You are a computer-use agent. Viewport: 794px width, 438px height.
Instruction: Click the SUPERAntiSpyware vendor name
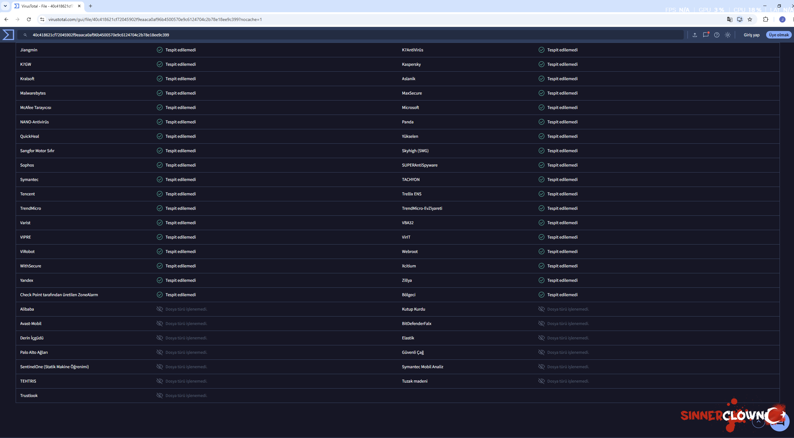click(x=420, y=165)
